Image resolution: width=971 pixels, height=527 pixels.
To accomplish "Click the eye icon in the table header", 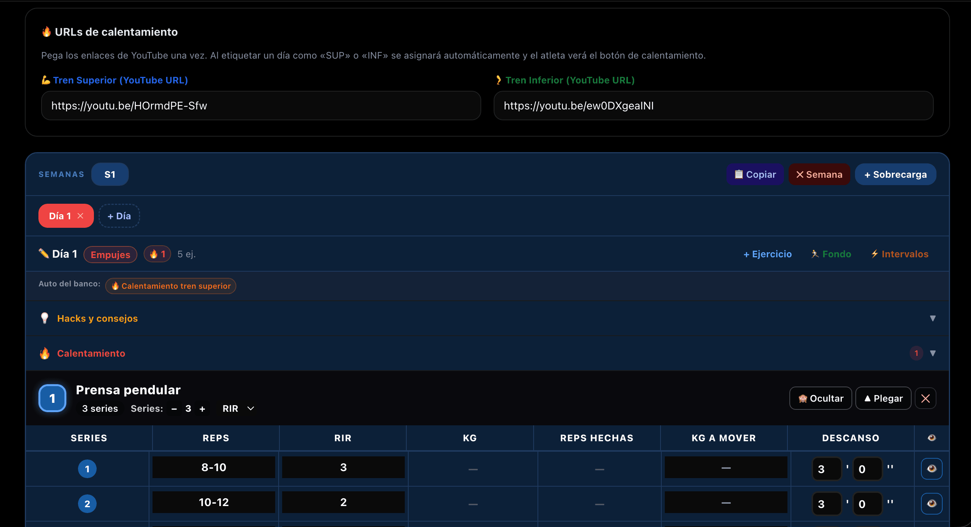I will [x=931, y=438].
